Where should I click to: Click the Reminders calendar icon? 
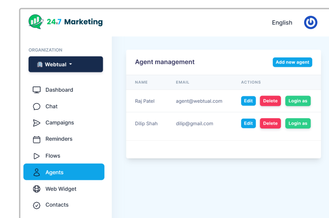tap(37, 139)
